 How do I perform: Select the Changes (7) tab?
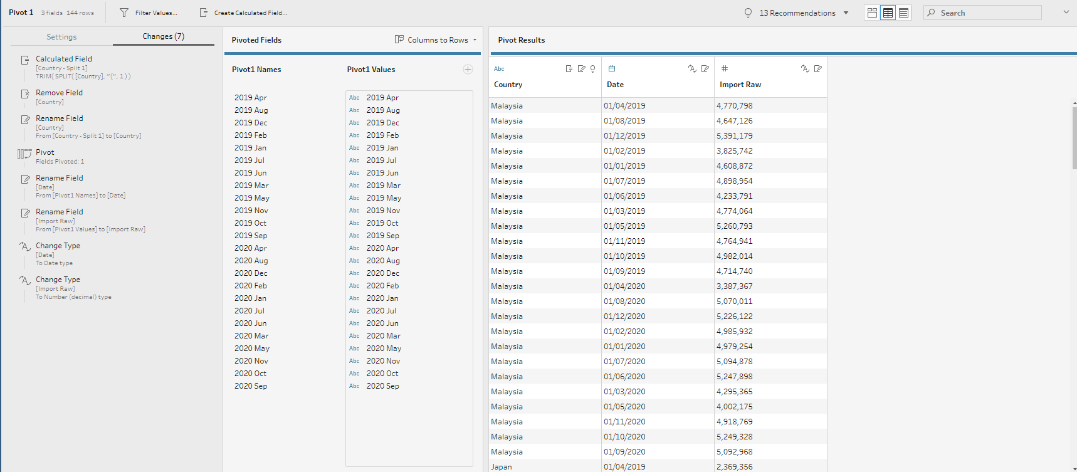163,36
